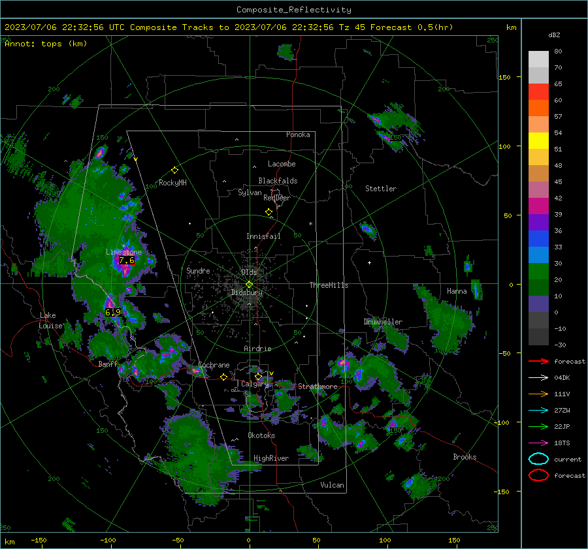
Task: Click the Blackfalds town label
Action: (278, 181)
